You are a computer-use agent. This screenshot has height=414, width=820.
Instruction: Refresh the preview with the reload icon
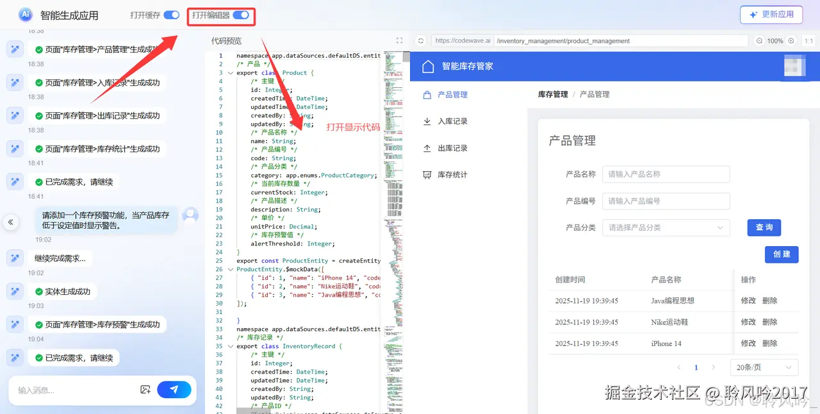[x=422, y=40]
